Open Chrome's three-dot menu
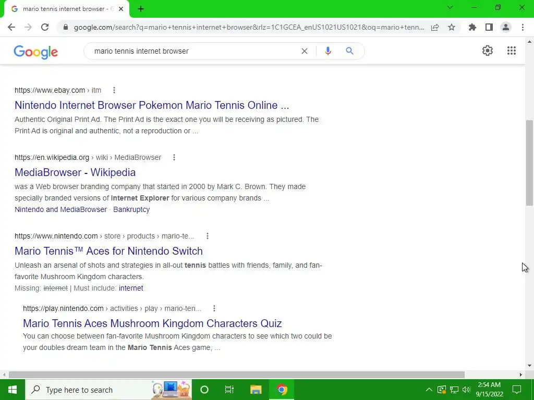The image size is (534, 400). 523,27
